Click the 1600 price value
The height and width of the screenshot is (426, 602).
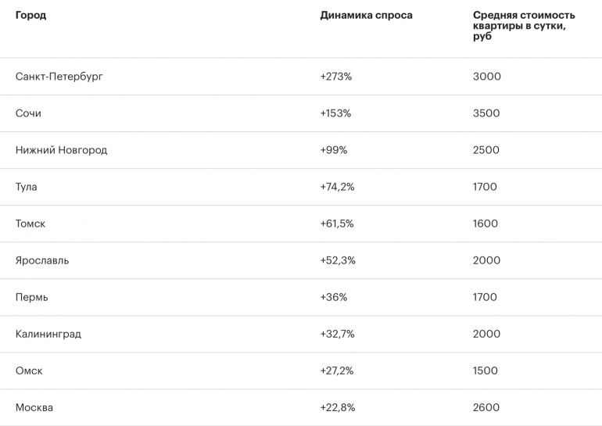(x=486, y=224)
